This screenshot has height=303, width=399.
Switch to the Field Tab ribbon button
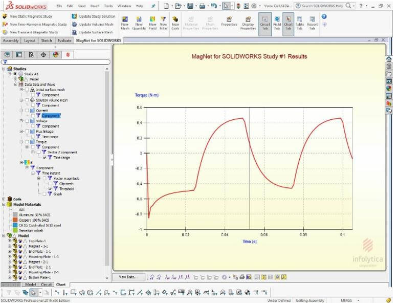277,23
